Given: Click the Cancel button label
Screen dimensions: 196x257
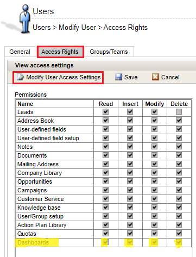Looking at the screenshot, I should tap(170, 77).
